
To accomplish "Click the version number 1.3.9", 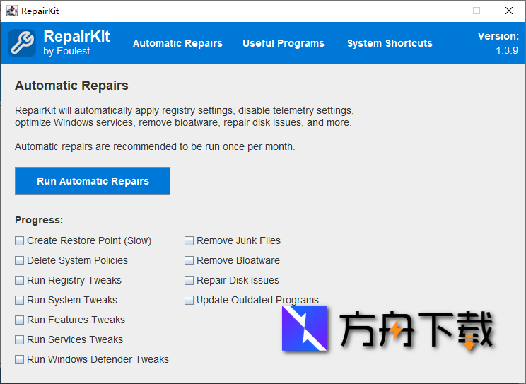I will pos(507,50).
